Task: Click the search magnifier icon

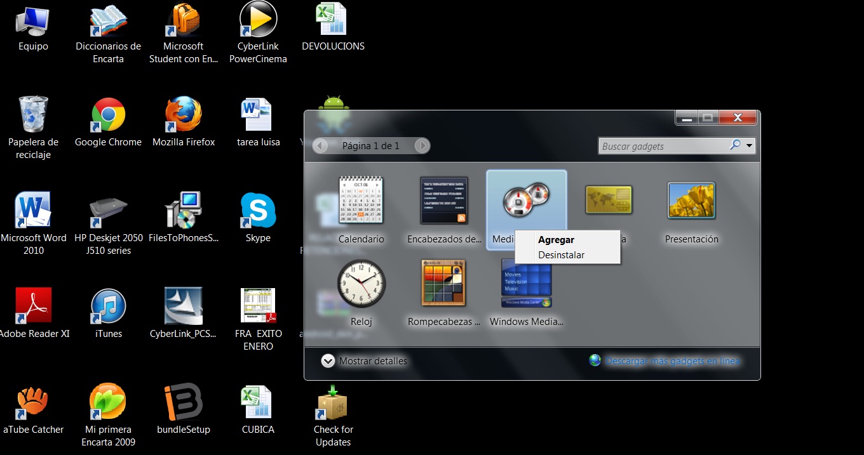Action: [735, 145]
